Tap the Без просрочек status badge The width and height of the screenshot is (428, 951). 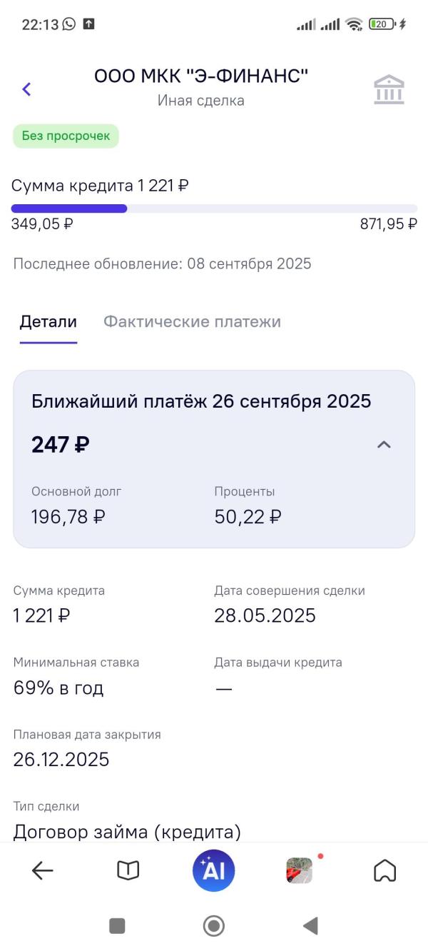click(66, 136)
